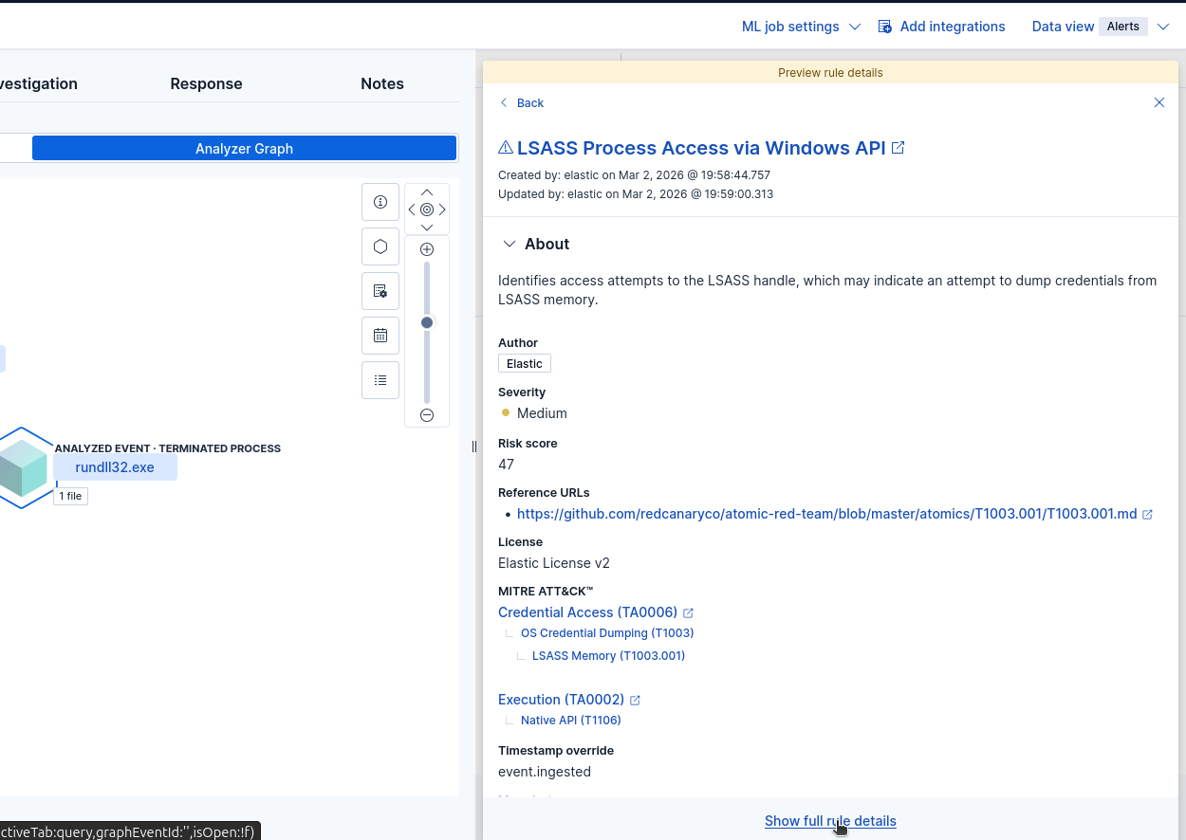Go Back from rule preview
Image resolution: width=1186 pixels, height=840 pixels.
click(x=522, y=102)
